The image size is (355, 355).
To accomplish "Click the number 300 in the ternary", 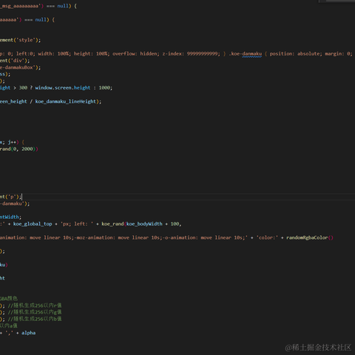I will (x=23, y=88).
